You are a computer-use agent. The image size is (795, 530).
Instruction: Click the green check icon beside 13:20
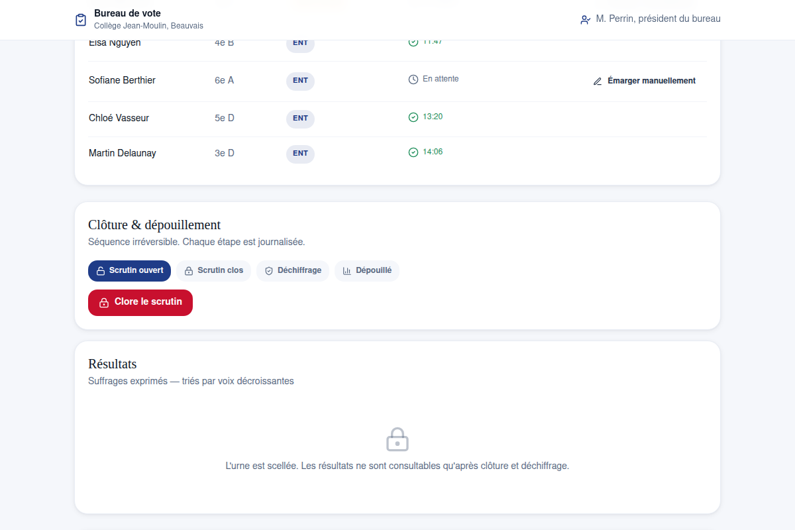[413, 117]
